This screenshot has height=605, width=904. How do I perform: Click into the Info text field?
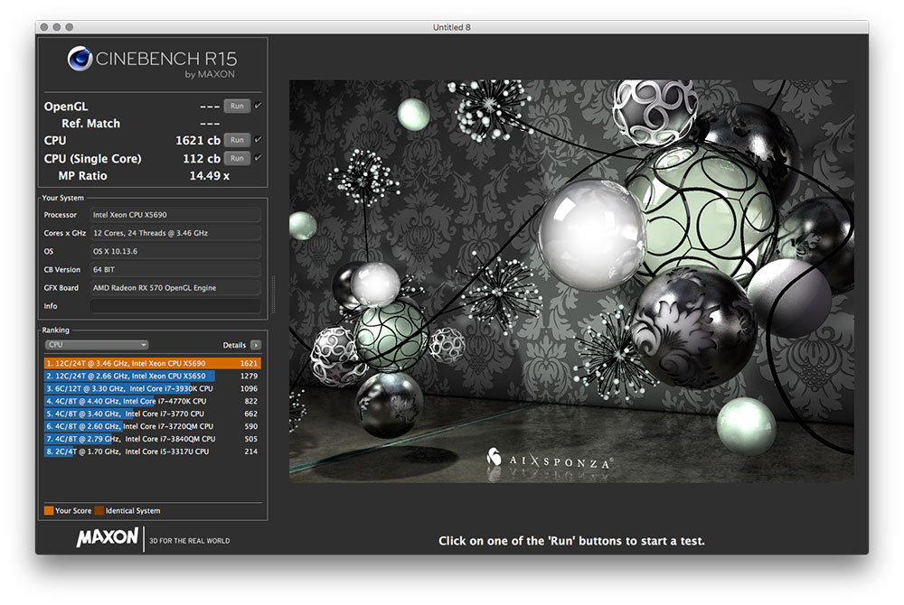click(174, 306)
